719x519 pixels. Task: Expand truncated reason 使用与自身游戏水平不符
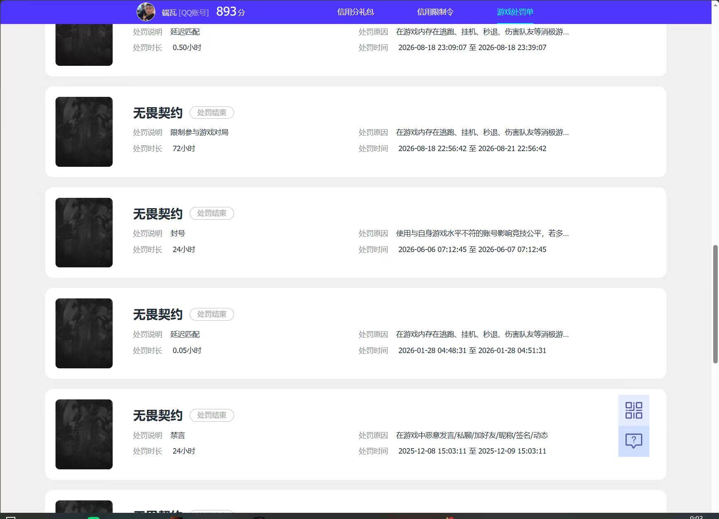click(x=482, y=233)
